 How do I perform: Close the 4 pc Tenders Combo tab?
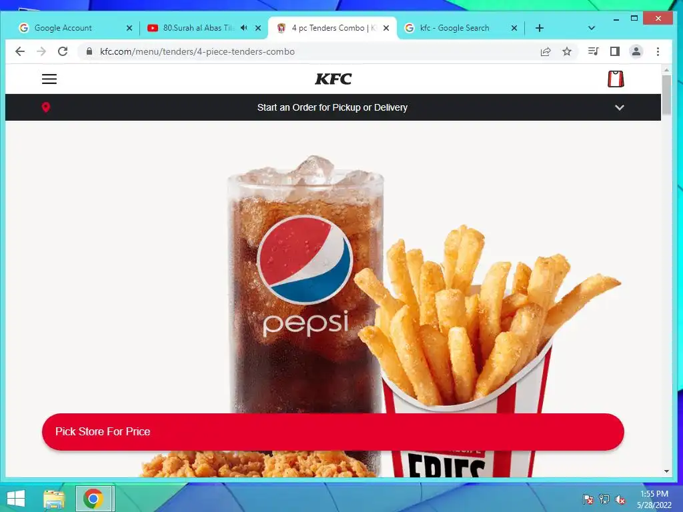(386, 28)
